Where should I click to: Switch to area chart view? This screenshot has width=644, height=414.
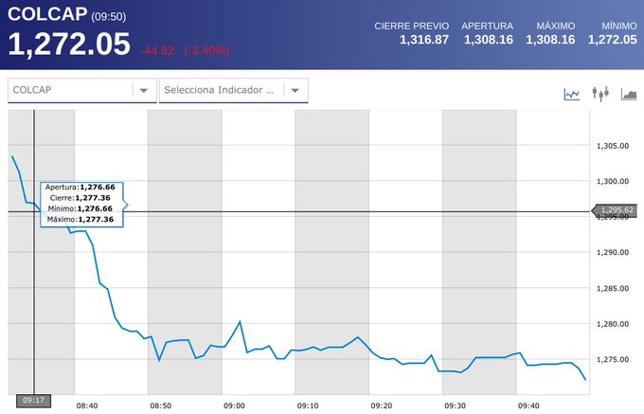(x=629, y=94)
